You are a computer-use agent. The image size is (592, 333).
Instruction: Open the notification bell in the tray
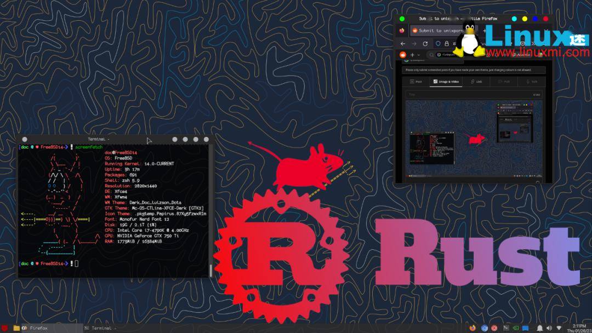540,328
